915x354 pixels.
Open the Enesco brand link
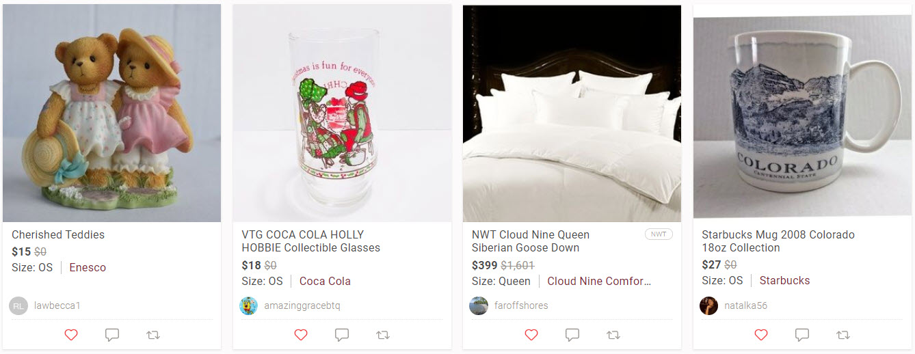88,268
